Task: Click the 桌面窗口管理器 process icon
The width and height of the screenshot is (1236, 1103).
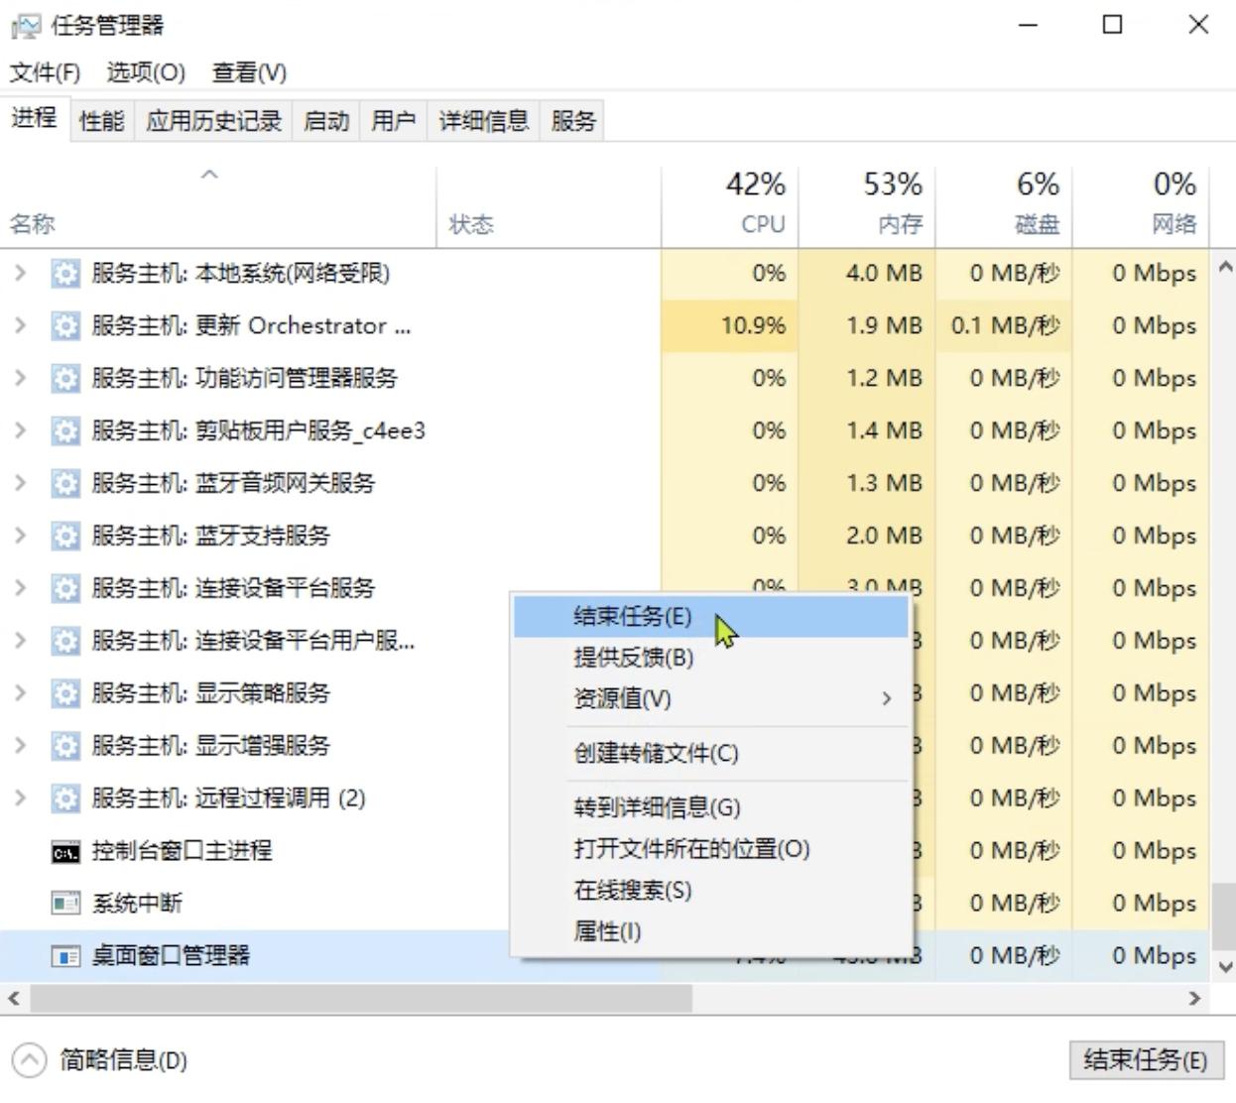Action: pos(65,955)
